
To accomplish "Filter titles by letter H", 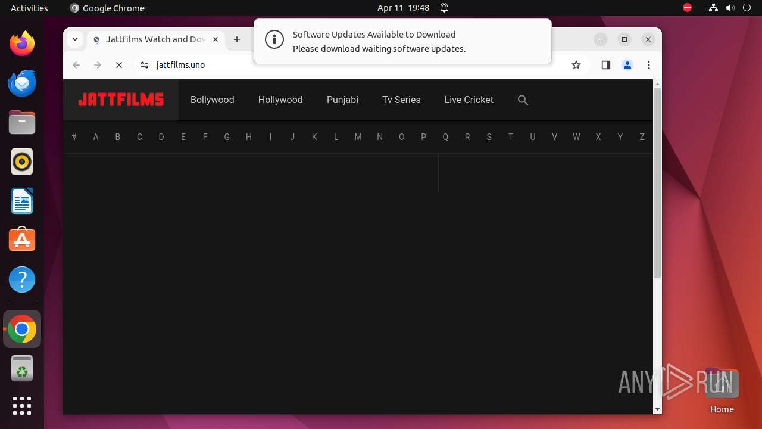I will 249,137.
